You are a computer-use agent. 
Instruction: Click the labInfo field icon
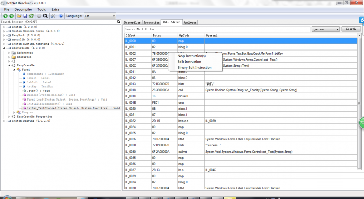24,82
